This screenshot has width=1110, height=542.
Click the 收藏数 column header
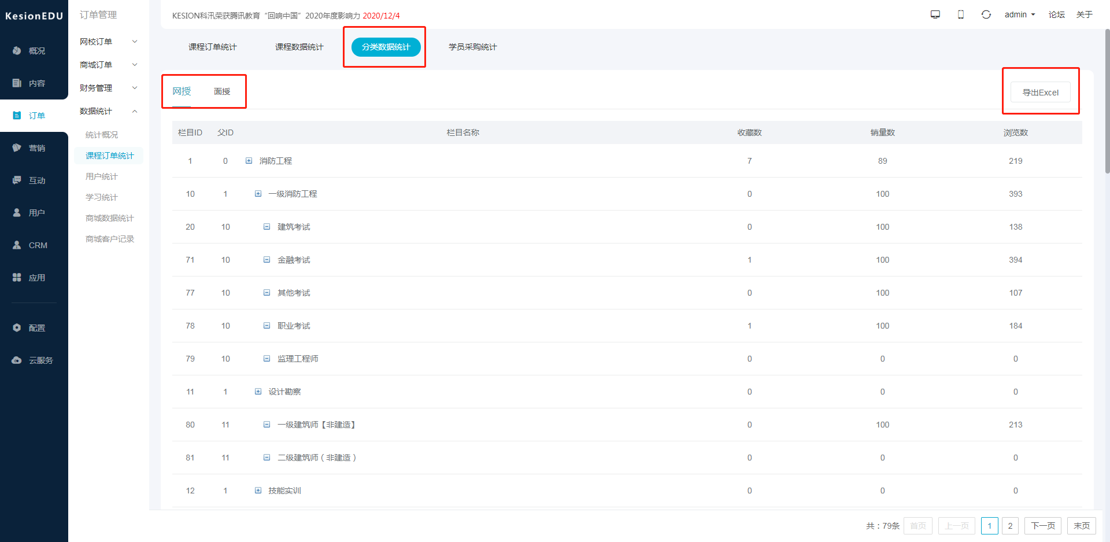[x=750, y=132]
